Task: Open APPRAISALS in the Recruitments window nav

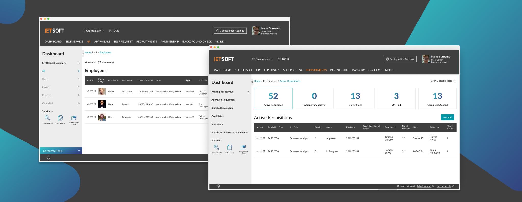Action: [271, 70]
